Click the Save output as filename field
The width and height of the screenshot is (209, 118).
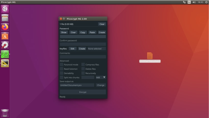77,85
